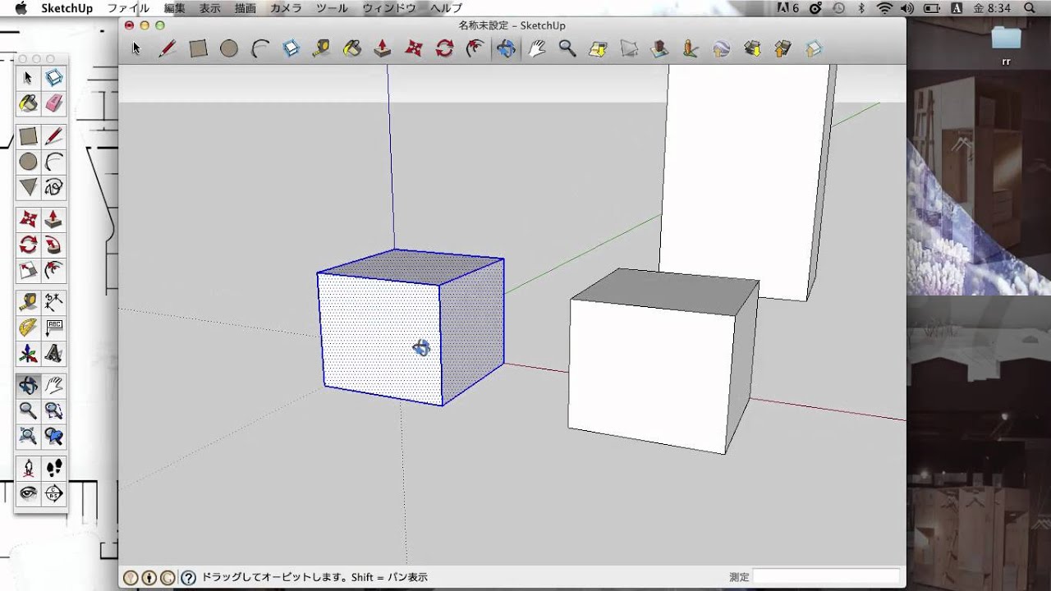Click the Pan hand tool in floating palette

click(54, 385)
